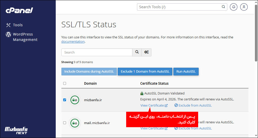258x138 pixels.
Task: Click Include Domains during AutoSSL
Action: coord(89,72)
